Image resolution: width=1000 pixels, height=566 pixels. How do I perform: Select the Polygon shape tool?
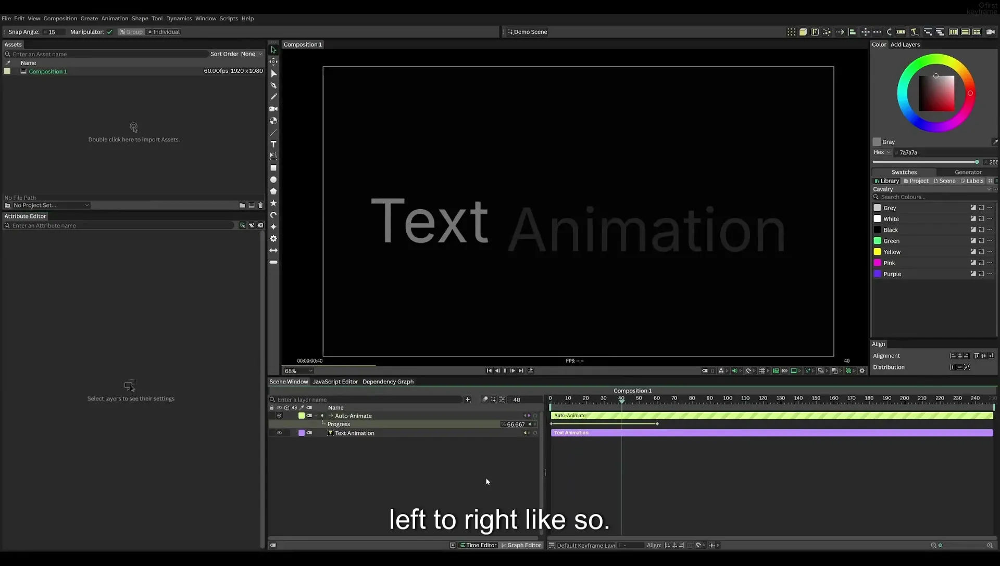pyautogui.click(x=273, y=191)
